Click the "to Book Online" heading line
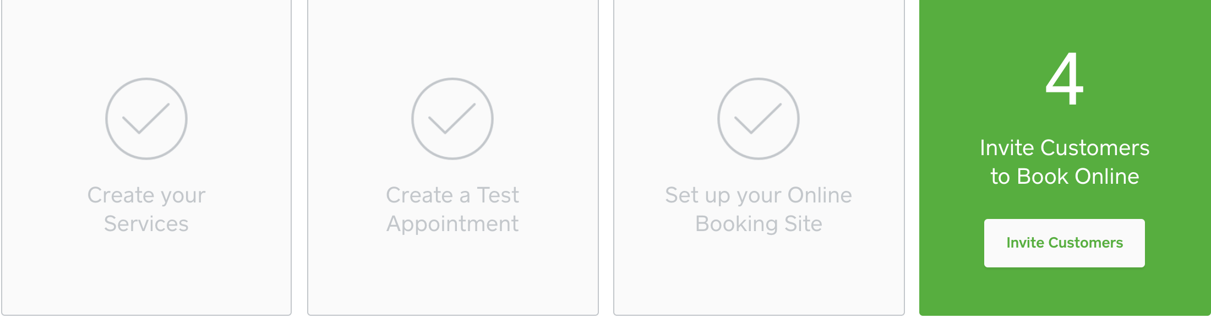 (1065, 177)
